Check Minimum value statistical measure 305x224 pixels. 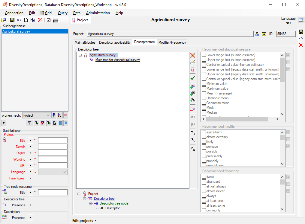pos(204,84)
